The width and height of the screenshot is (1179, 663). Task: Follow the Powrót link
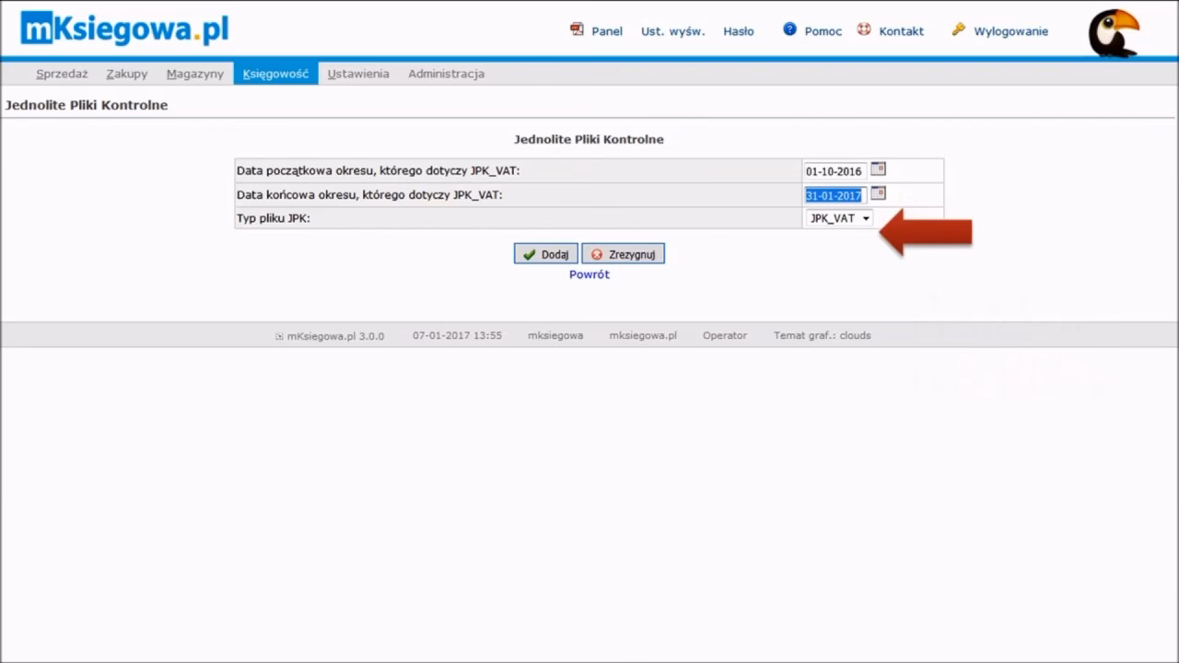(x=589, y=274)
